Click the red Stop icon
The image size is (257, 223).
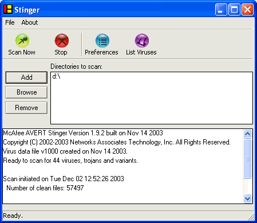coord(62,41)
